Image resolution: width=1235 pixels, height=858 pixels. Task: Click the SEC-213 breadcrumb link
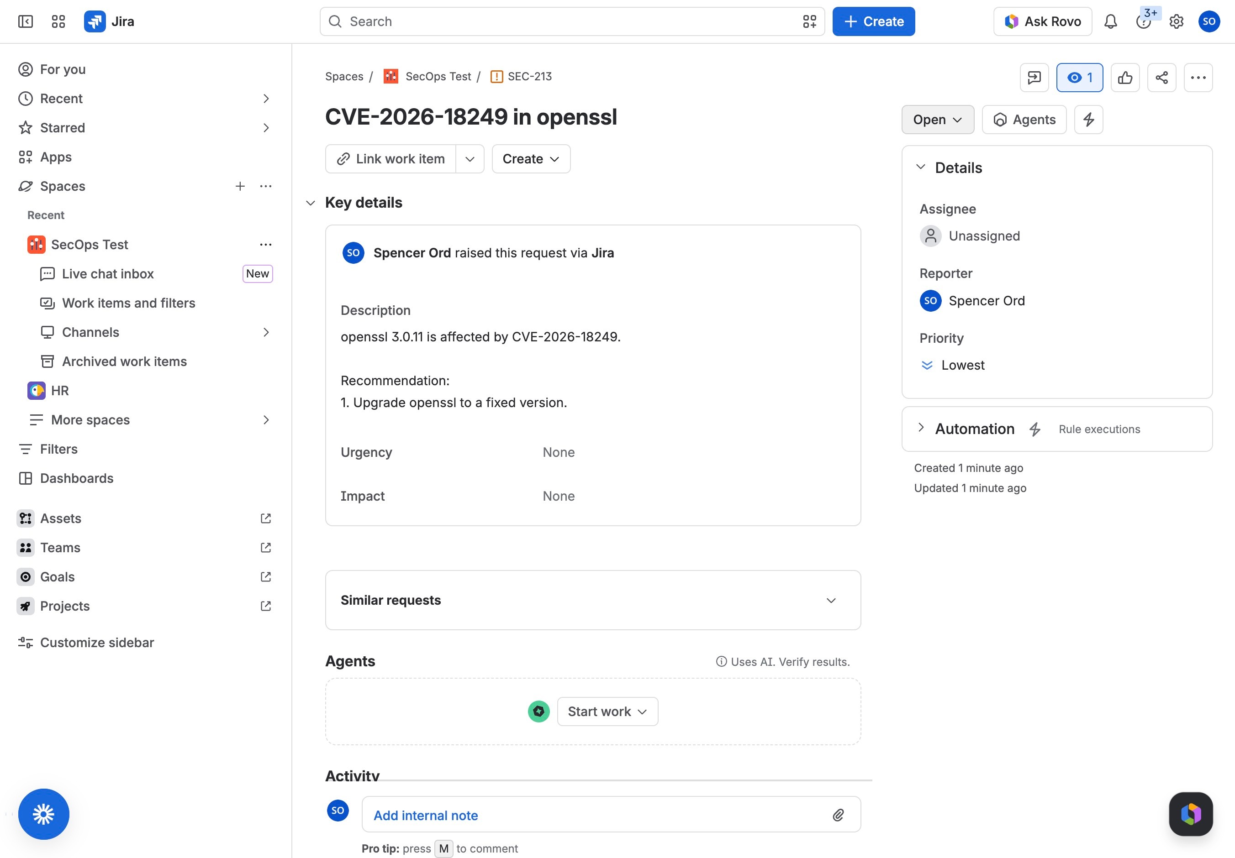coord(530,76)
